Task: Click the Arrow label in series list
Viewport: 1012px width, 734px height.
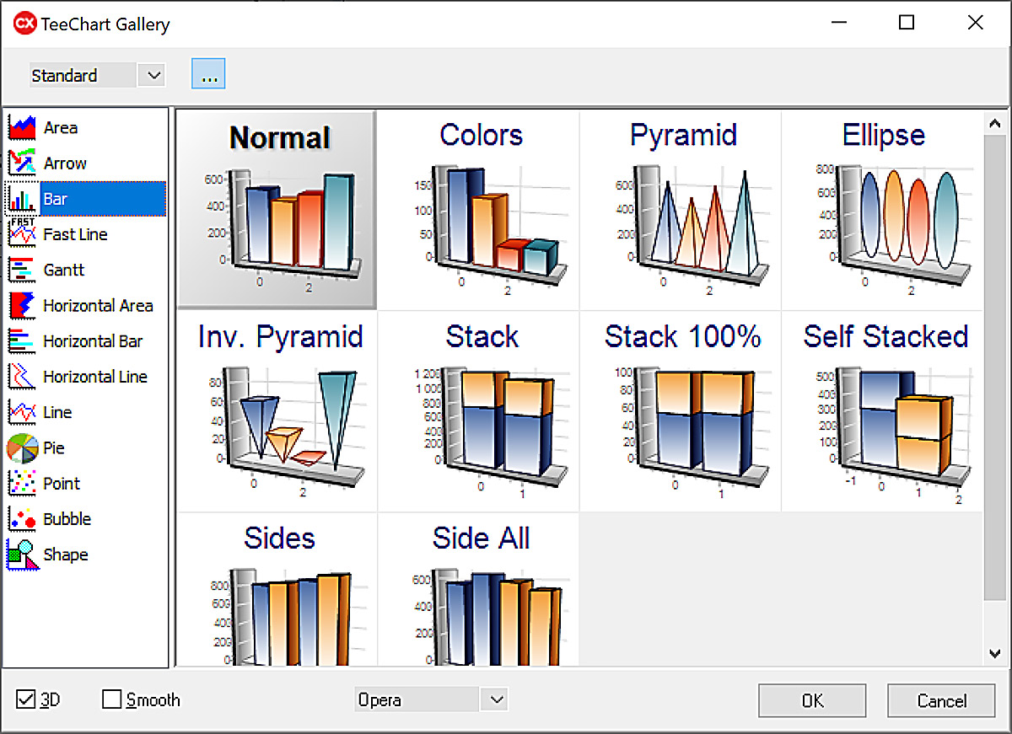Action: [65, 163]
